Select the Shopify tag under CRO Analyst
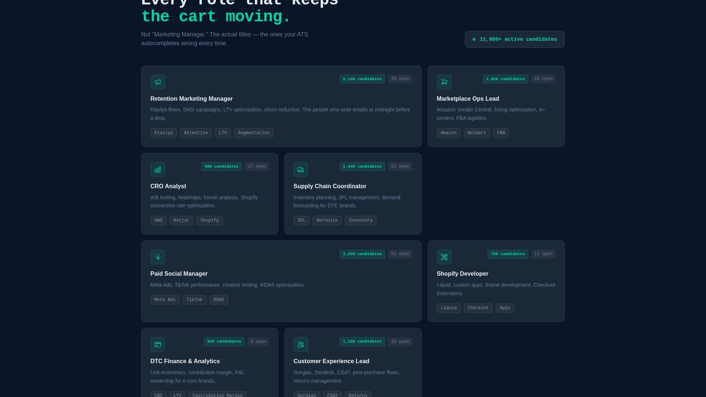 point(209,221)
